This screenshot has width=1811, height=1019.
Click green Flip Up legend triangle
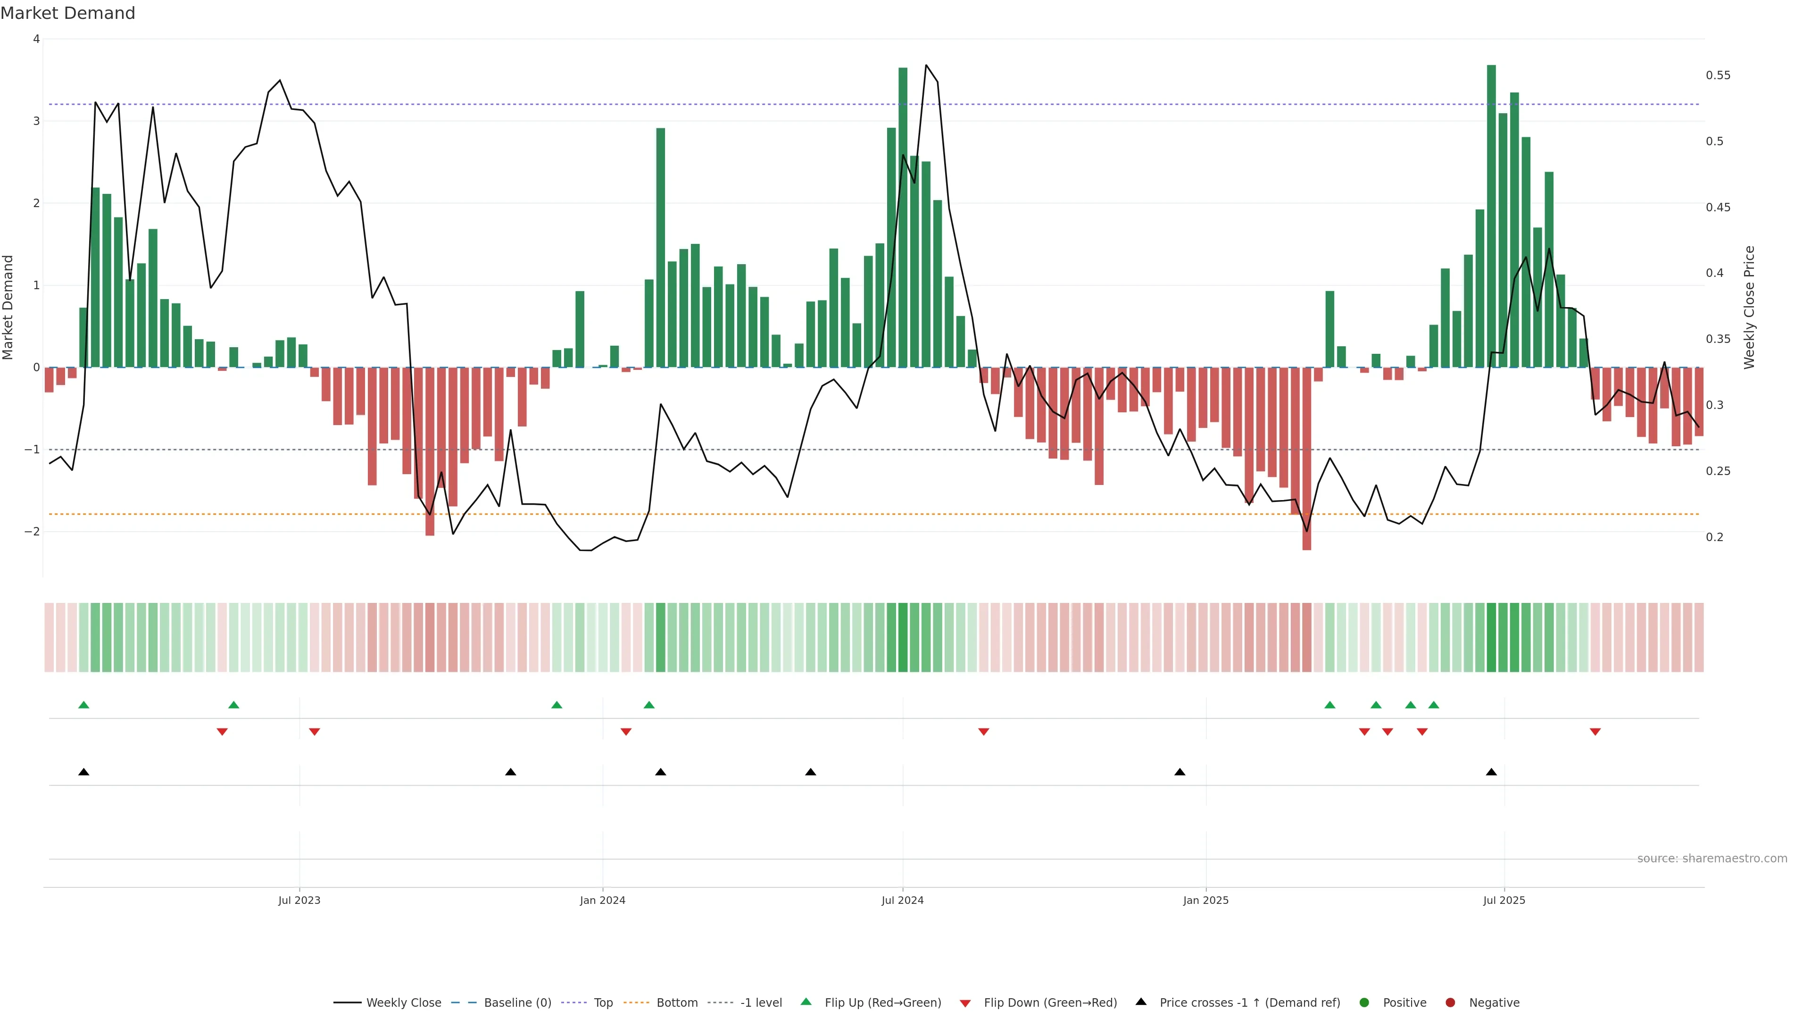point(806,1002)
